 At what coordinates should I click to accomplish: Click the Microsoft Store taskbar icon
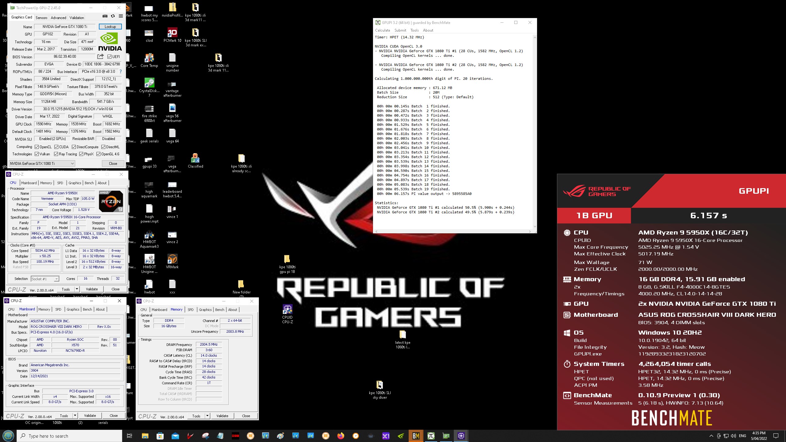160,436
